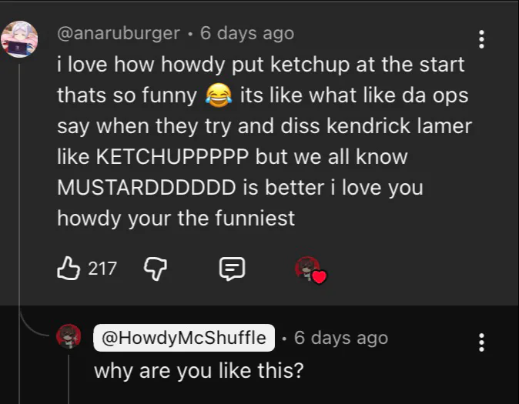This screenshot has height=404, width=519.
Task: Click the word KETCHUPPPPP in the comment
Action: 172,157
